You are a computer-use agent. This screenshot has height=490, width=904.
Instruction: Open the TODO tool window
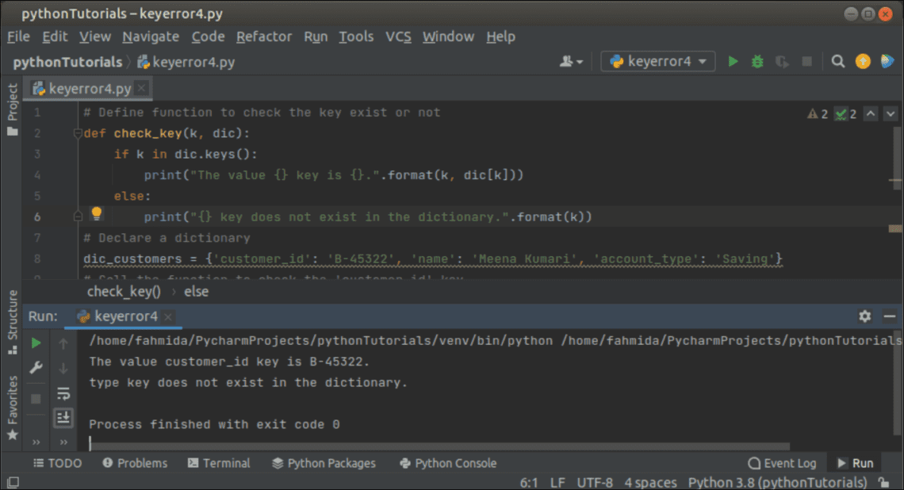(x=57, y=463)
